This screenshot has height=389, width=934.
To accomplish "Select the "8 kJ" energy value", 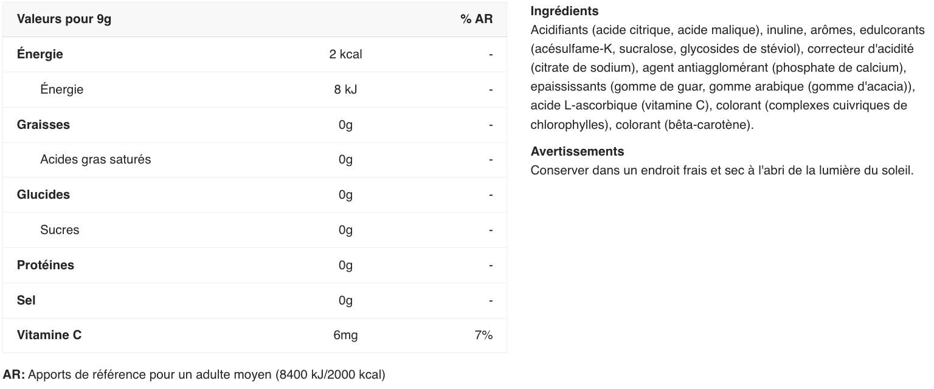I will [345, 89].
